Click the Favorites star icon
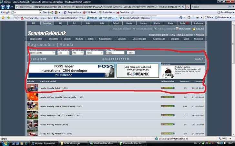235x146 pixels. 3,18
